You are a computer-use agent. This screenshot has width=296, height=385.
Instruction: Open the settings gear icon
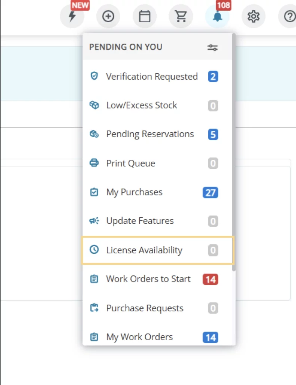pyautogui.click(x=253, y=17)
